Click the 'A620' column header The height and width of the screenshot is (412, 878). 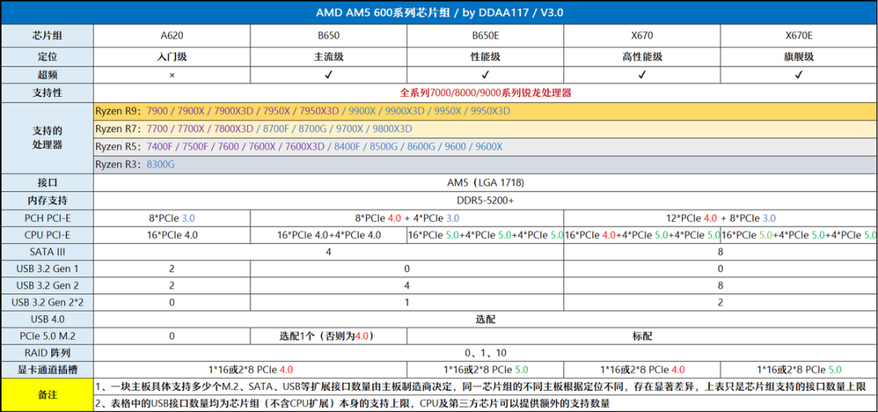click(x=172, y=36)
